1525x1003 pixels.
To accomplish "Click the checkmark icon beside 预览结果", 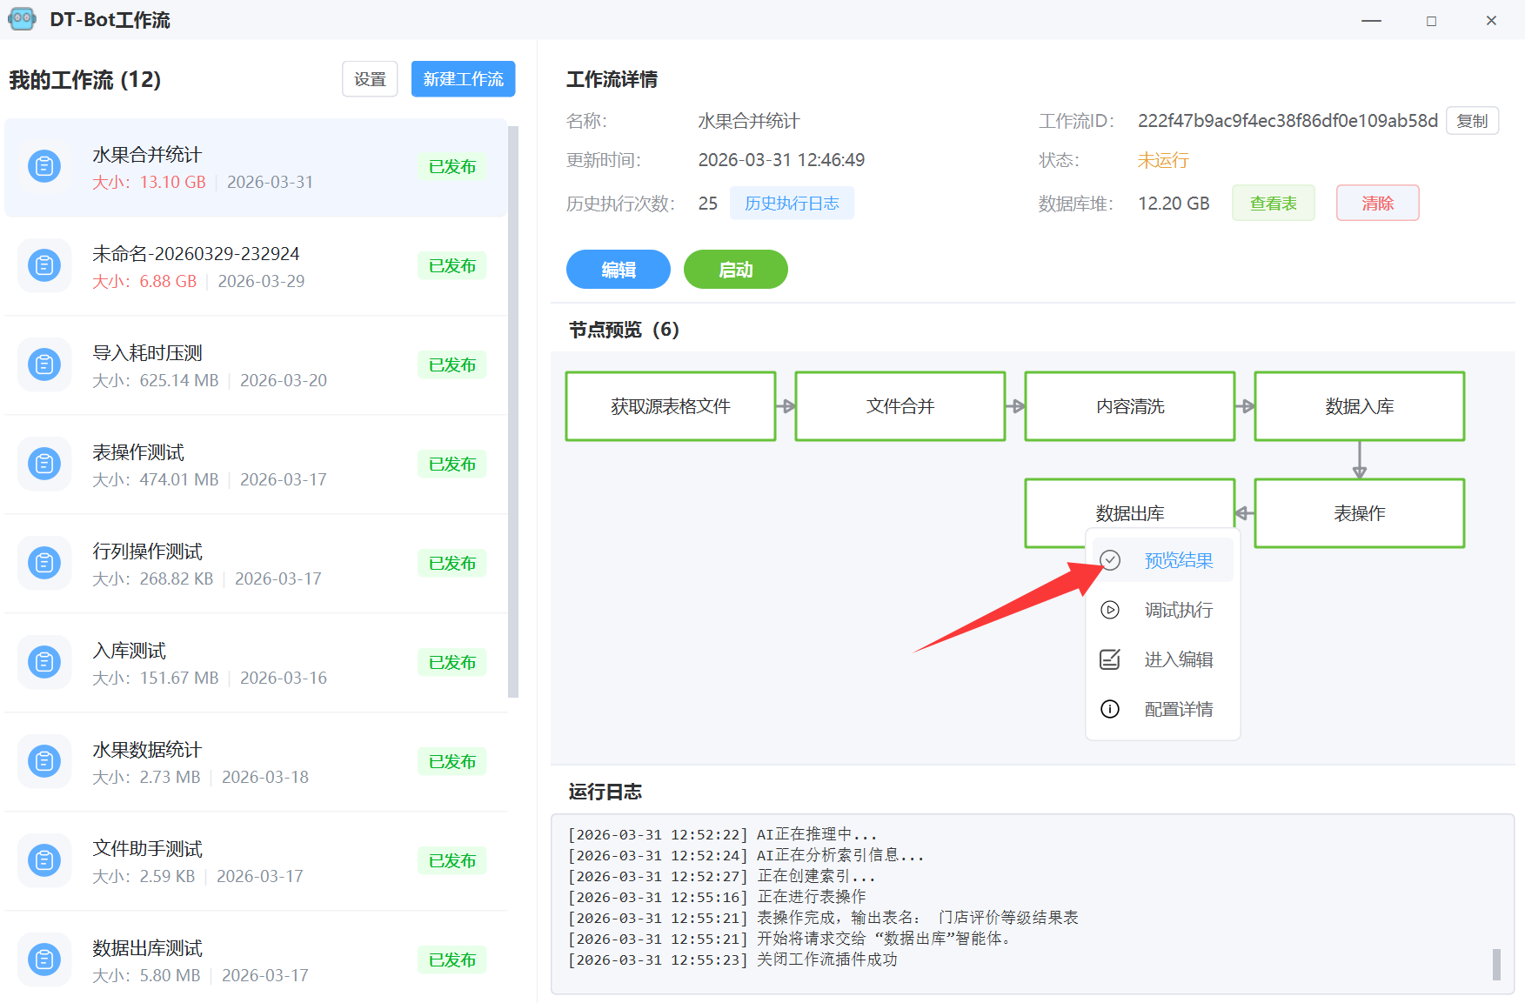I will 1110,560.
